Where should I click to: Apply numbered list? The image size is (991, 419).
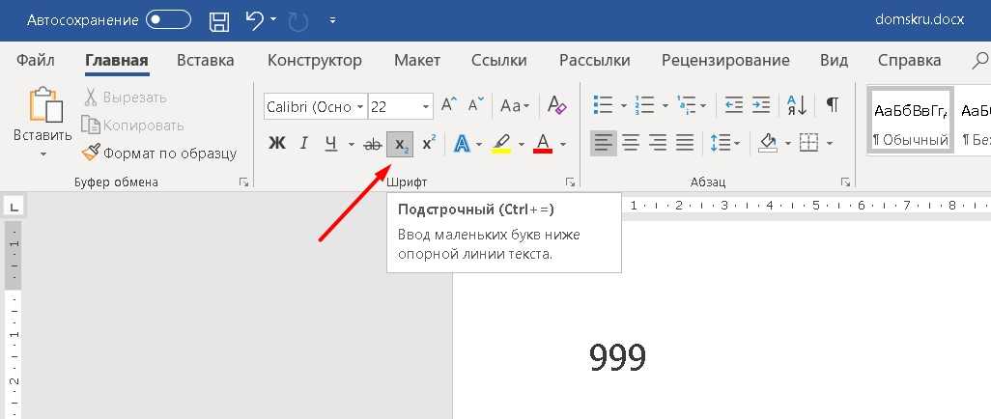coord(644,105)
